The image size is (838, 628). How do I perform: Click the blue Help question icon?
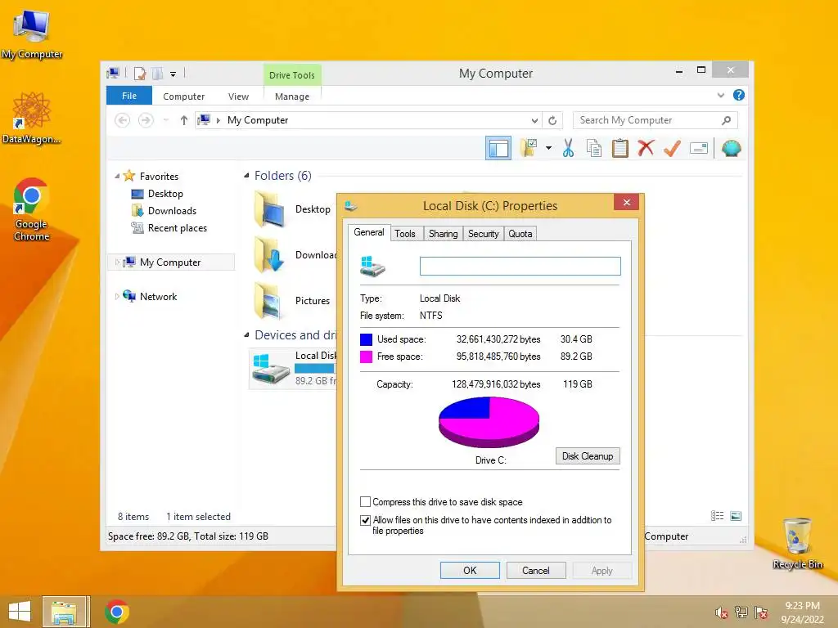739,95
